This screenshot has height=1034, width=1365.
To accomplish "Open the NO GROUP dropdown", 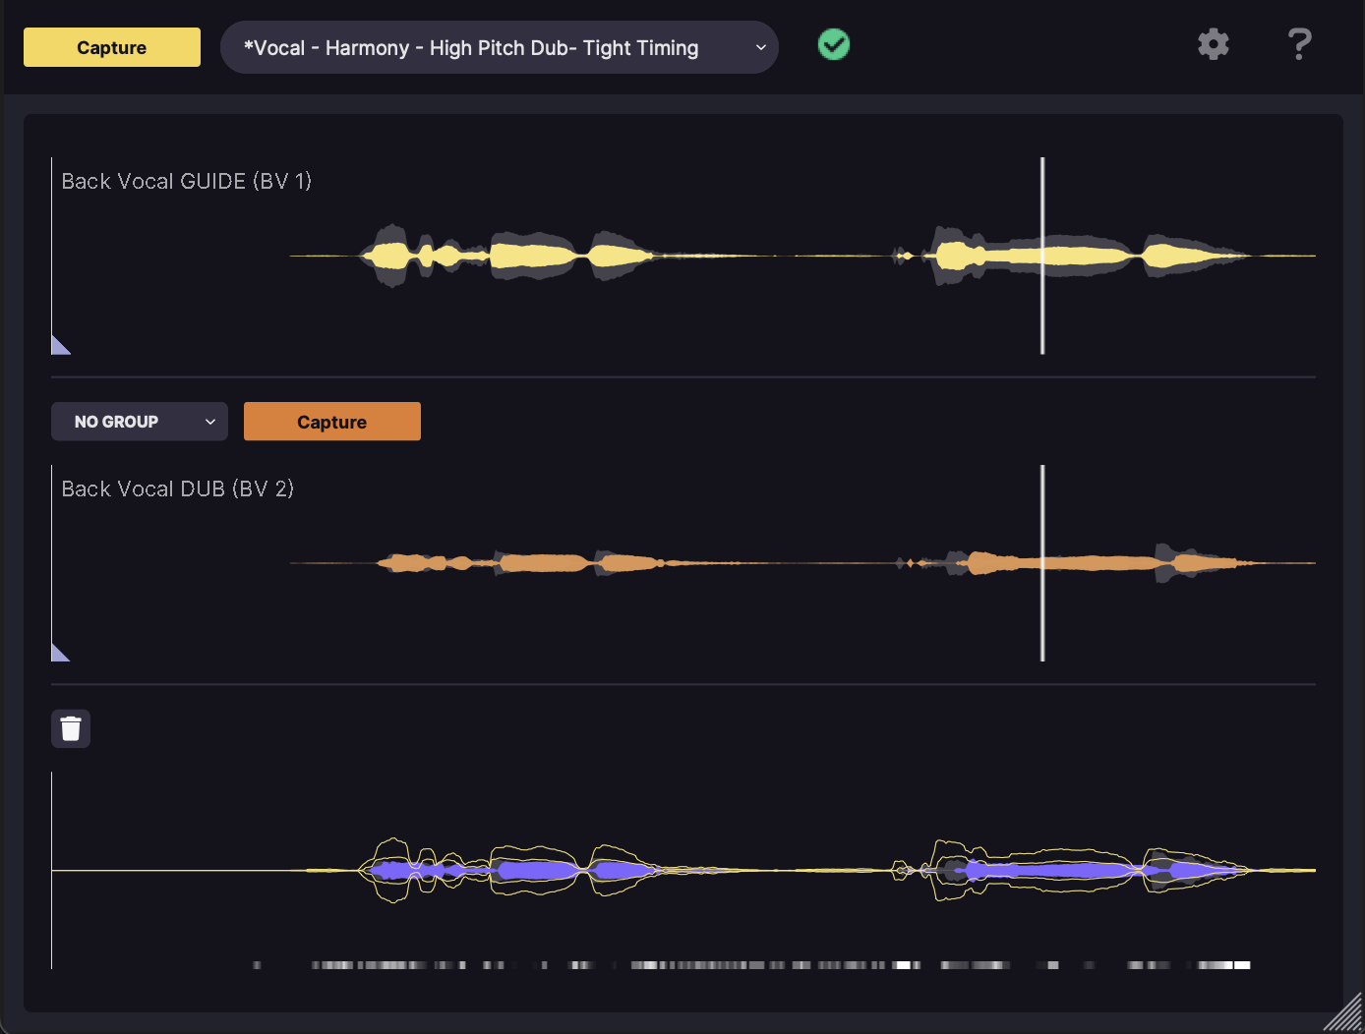I will coord(139,422).
